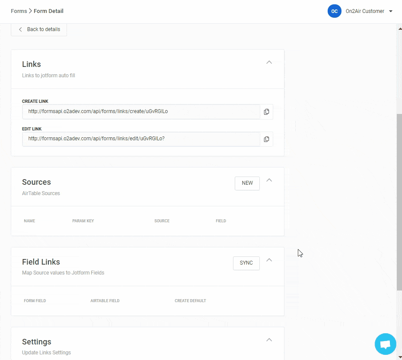The height and width of the screenshot is (360, 402).
Task: Select the Edit Link text field
Action: coord(141,139)
